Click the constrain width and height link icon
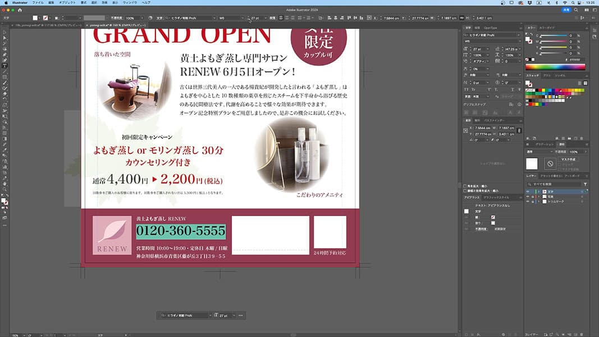Viewport: 599px width, 337px height. (x=519, y=131)
